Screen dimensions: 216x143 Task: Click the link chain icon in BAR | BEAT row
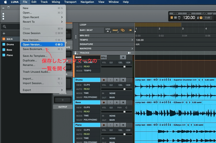pos(123,30)
